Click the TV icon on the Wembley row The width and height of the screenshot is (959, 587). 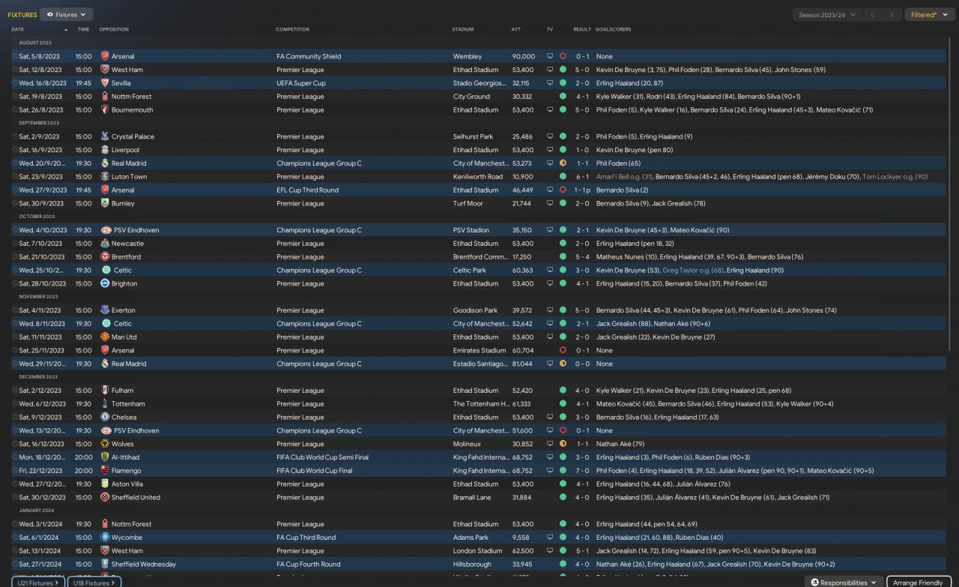coord(550,56)
